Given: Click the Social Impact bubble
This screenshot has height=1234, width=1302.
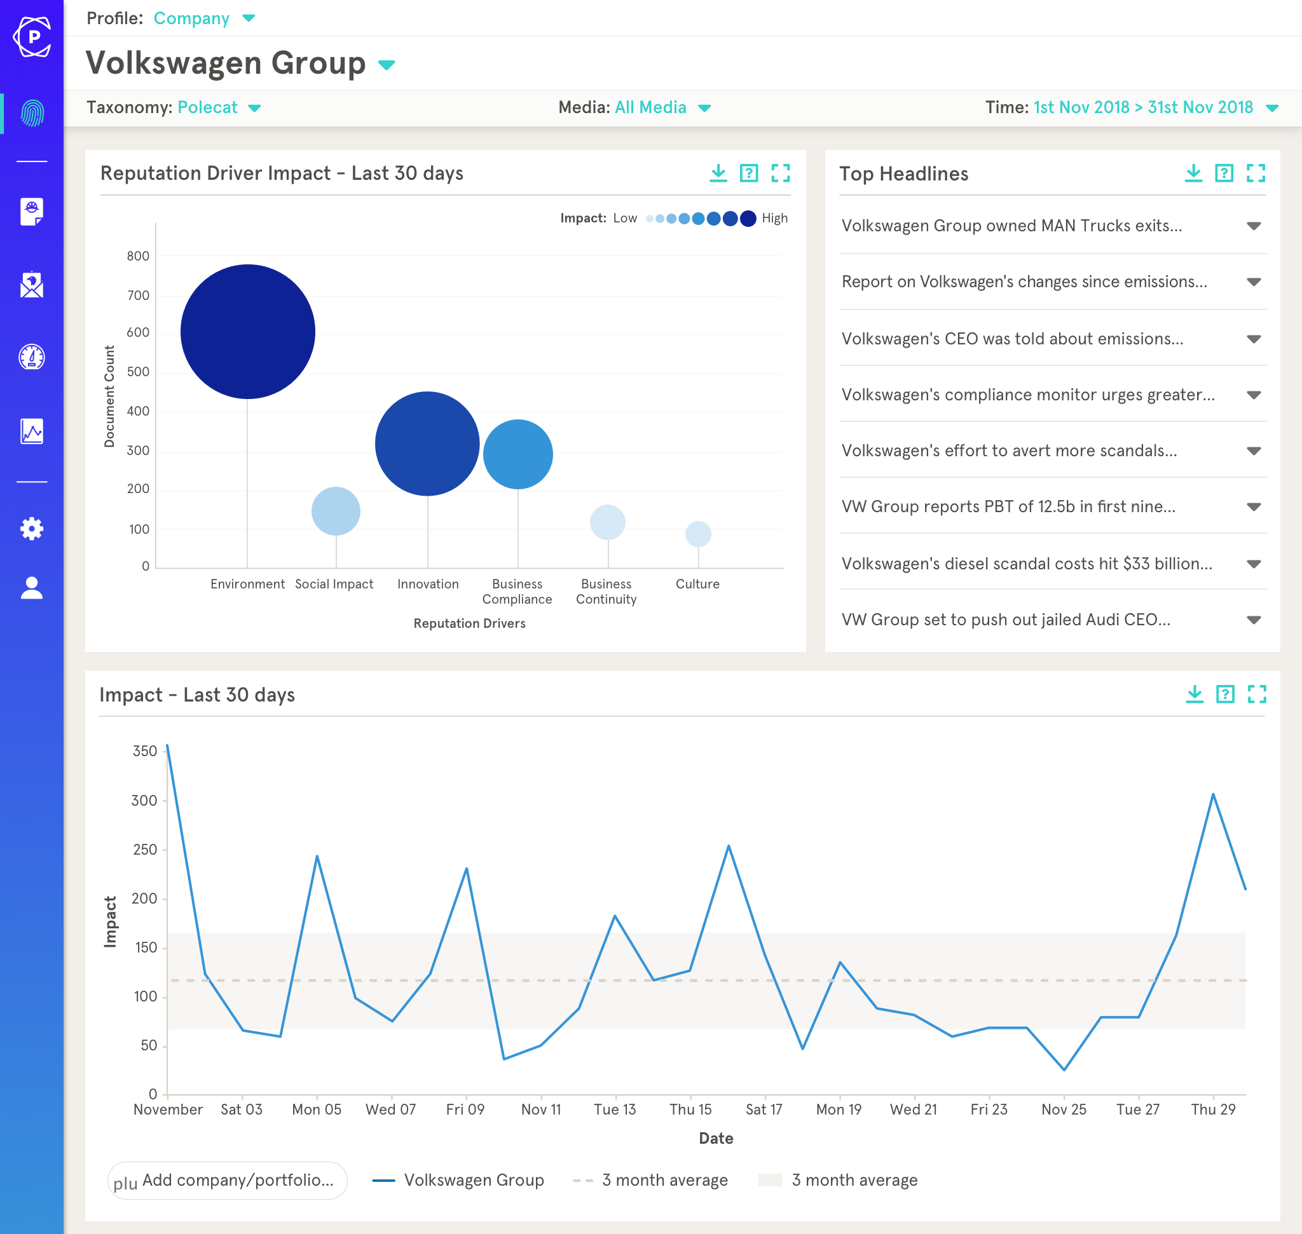Looking at the screenshot, I should point(336,511).
